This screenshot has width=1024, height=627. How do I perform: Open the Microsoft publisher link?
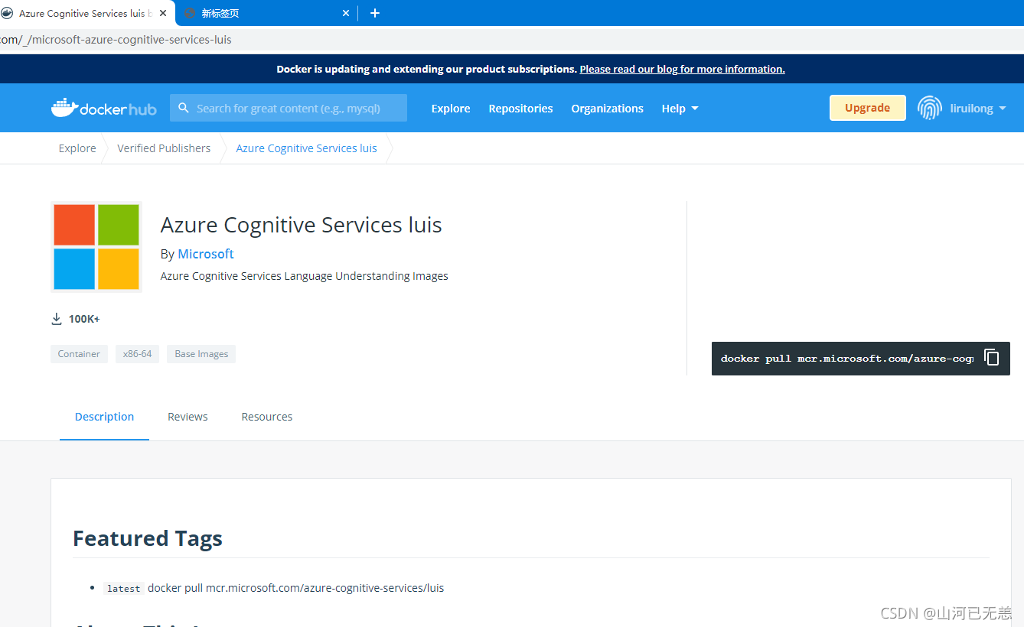(206, 254)
